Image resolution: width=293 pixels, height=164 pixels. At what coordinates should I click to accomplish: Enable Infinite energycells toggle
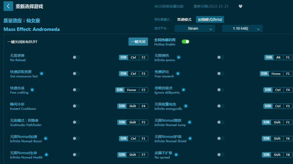coord(221,106)
